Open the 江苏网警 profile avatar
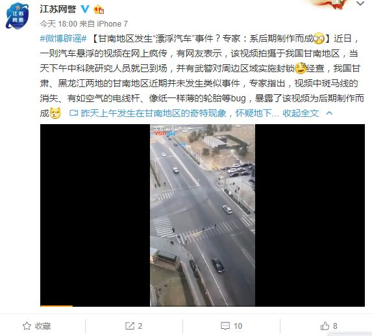This screenshot has height=336, width=372. point(18,16)
